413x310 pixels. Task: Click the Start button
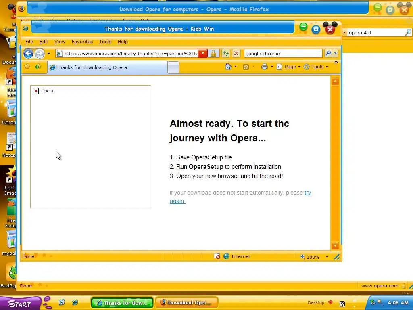tap(21, 303)
